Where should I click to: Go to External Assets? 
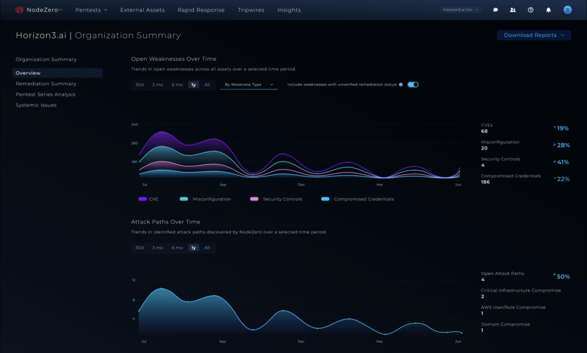click(142, 10)
